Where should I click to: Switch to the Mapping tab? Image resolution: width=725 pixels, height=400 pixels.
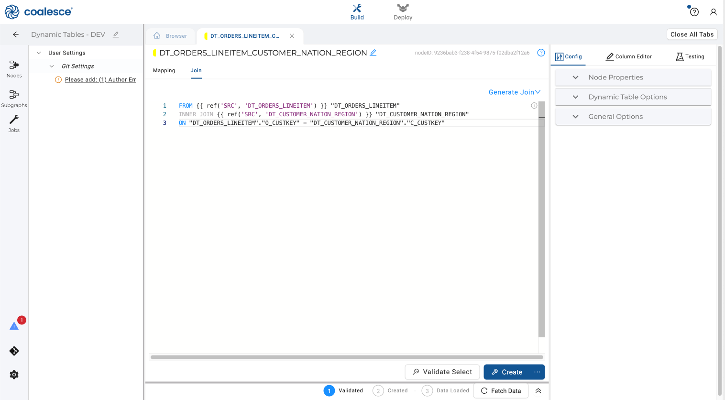[164, 70]
